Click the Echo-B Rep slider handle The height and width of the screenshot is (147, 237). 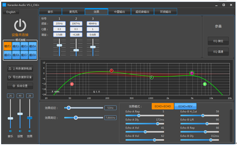click(205, 132)
